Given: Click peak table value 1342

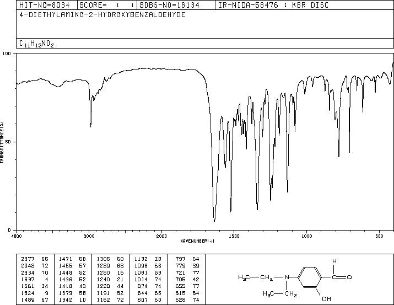Looking at the screenshot, I should pos(66,299).
